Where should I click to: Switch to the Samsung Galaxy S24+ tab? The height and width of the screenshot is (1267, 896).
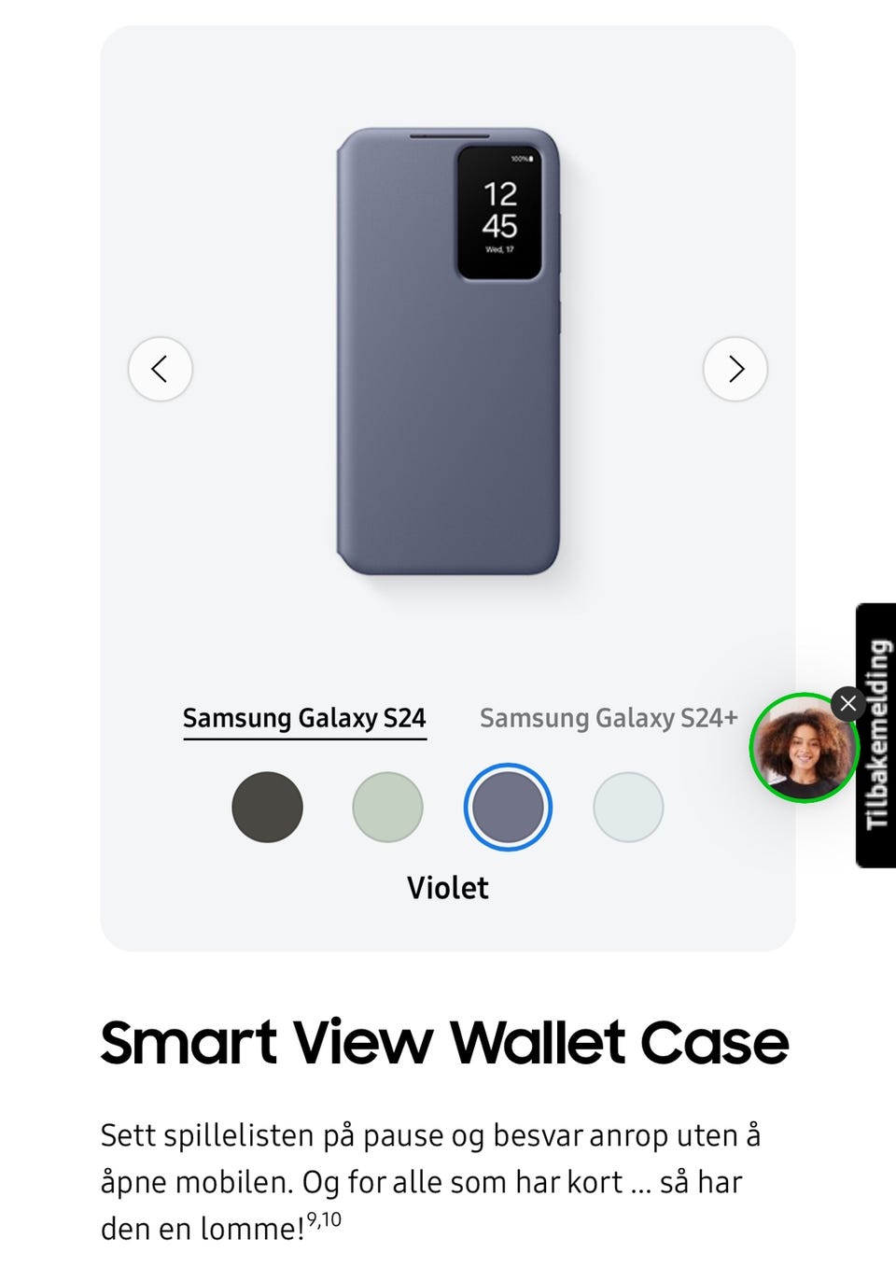tap(609, 718)
